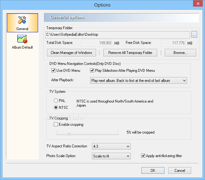Click the '5% will be cropped' text
This screenshot has width=205, height=180.
point(140,132)
